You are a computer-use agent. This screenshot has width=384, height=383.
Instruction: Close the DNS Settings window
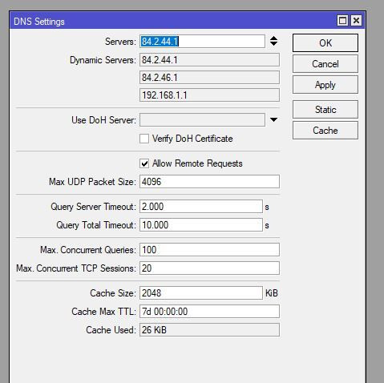coord(356,21)
